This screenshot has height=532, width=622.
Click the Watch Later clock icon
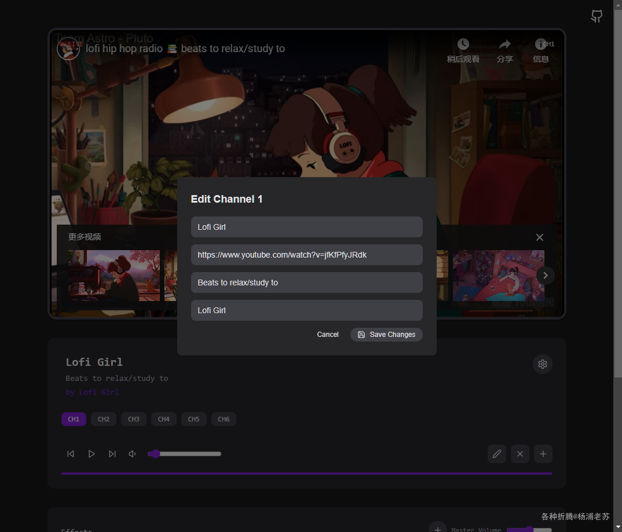tap(463, 44)
